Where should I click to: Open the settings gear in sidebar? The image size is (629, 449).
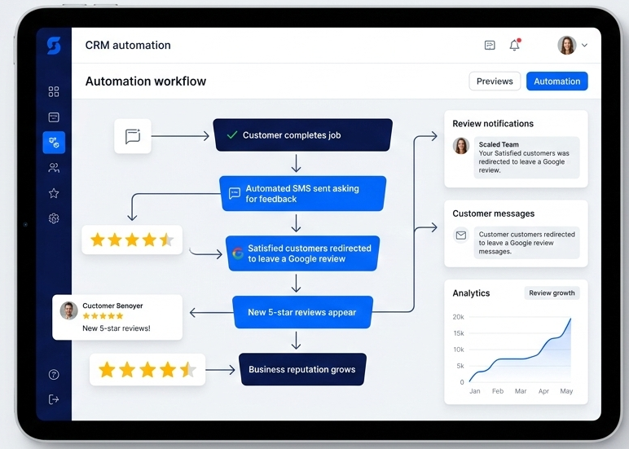pyautogui.click(x=54, y=218)
